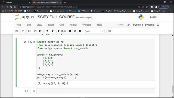Go back in the browser
Viewport: 174px width, 98px height.
click(3, 7)
